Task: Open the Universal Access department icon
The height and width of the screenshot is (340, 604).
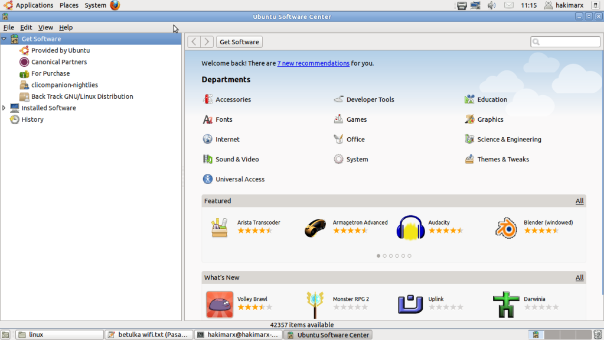Action: click(208, 179)
